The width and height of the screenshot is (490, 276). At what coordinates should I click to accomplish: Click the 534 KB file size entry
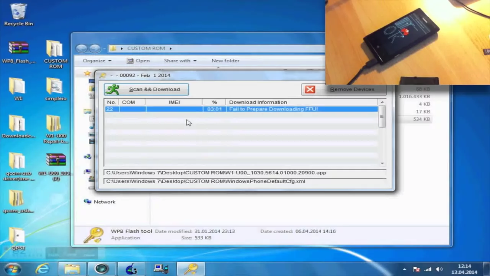click(x=421, y=119)
